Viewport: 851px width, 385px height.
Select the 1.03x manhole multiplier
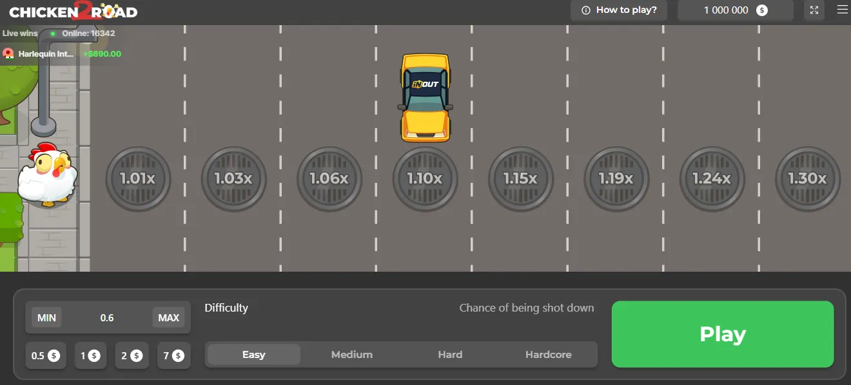(233, 179)
